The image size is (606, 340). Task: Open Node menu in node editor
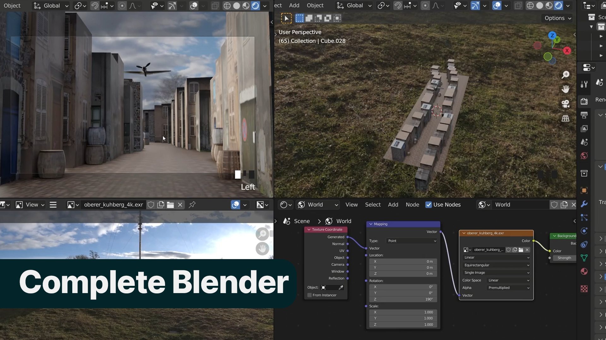(x=412, y=205)
